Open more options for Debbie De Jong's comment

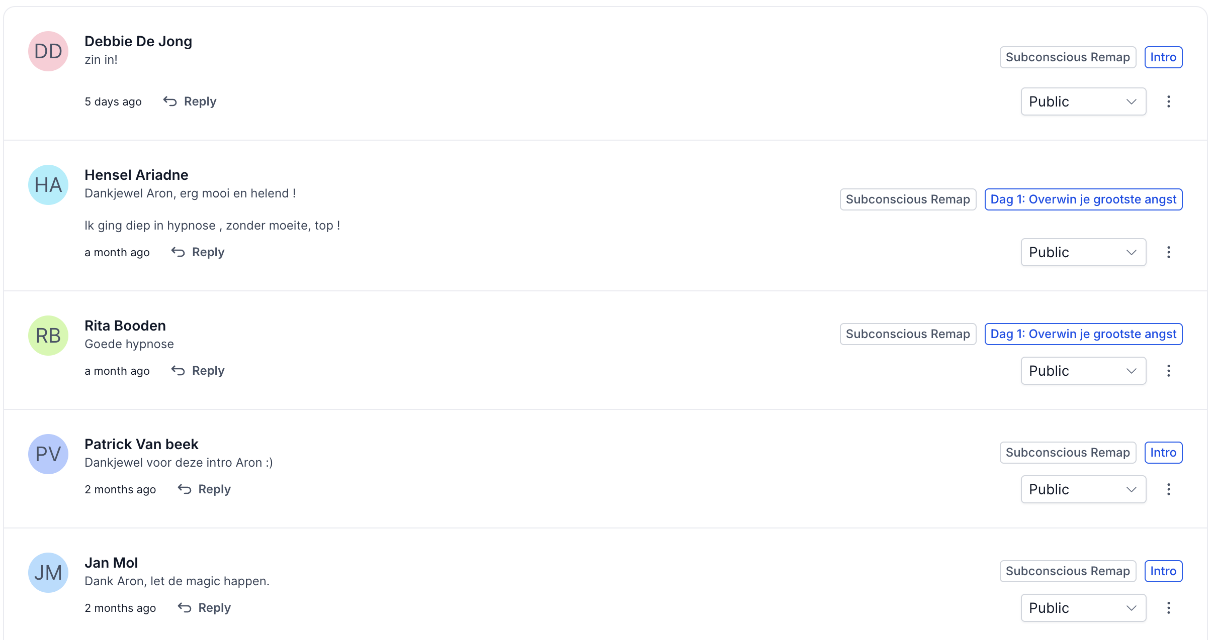point(1168,101)
